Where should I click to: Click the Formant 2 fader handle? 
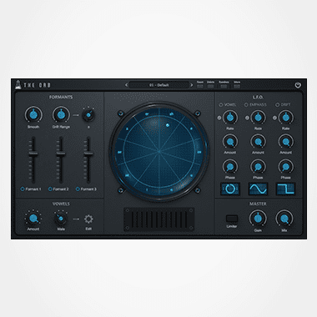[x=61, y=153]
